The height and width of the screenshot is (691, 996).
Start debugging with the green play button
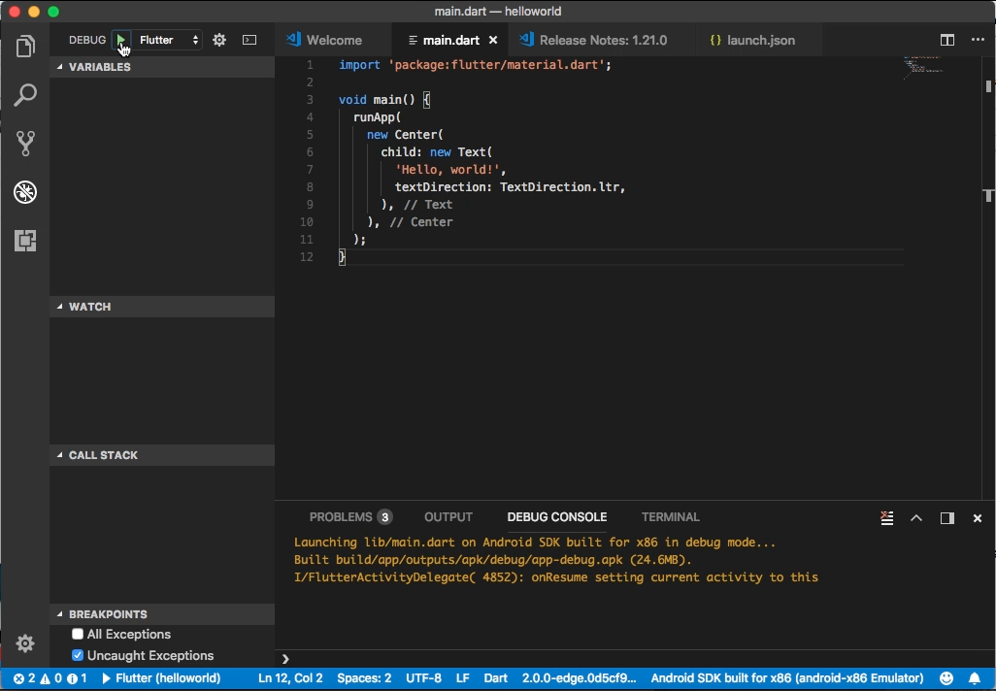[x=120, y=40]
